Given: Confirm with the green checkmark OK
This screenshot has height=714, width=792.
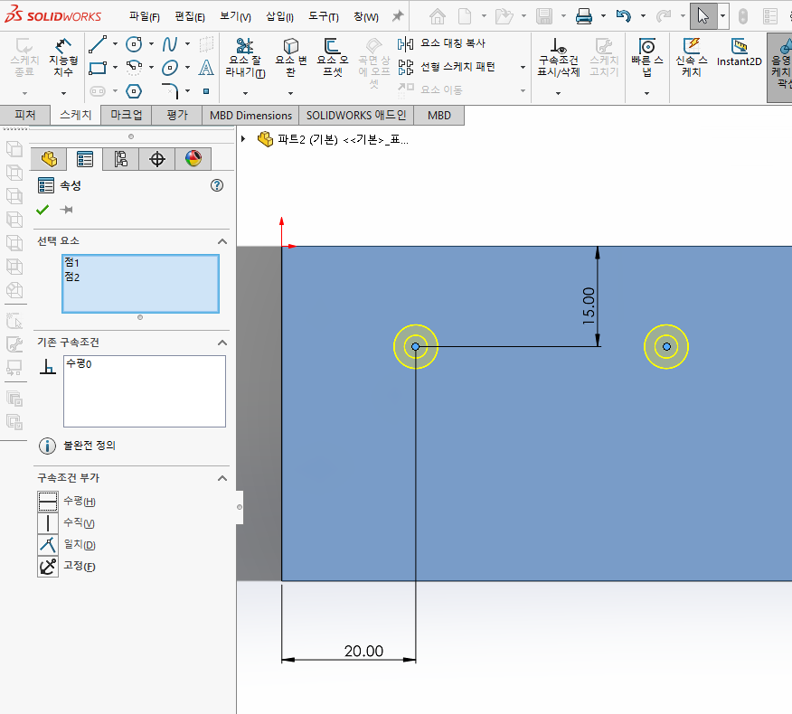Looking at the screenshot, I should [x=42, y=210].
